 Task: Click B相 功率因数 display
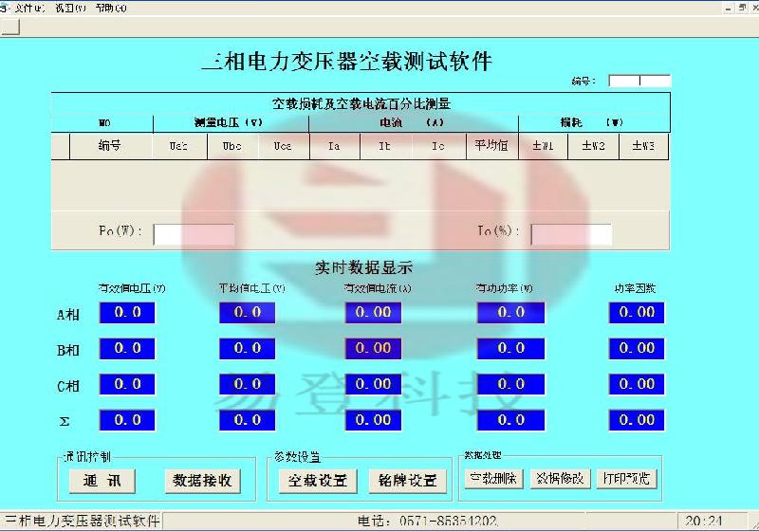(x=637, y=349)
